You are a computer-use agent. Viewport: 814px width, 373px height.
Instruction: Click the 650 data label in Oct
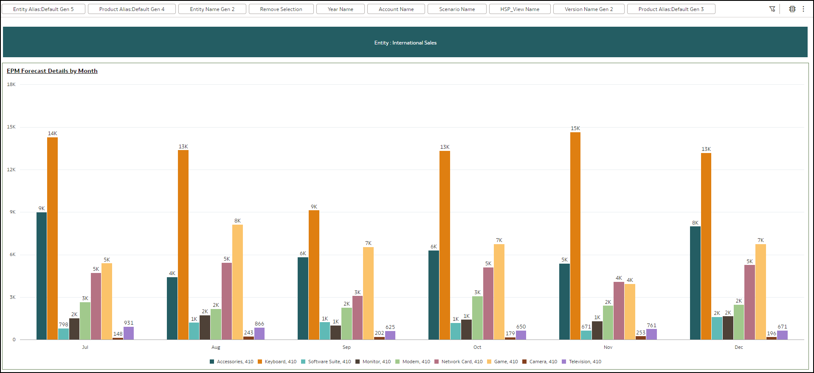coord(521,327)
